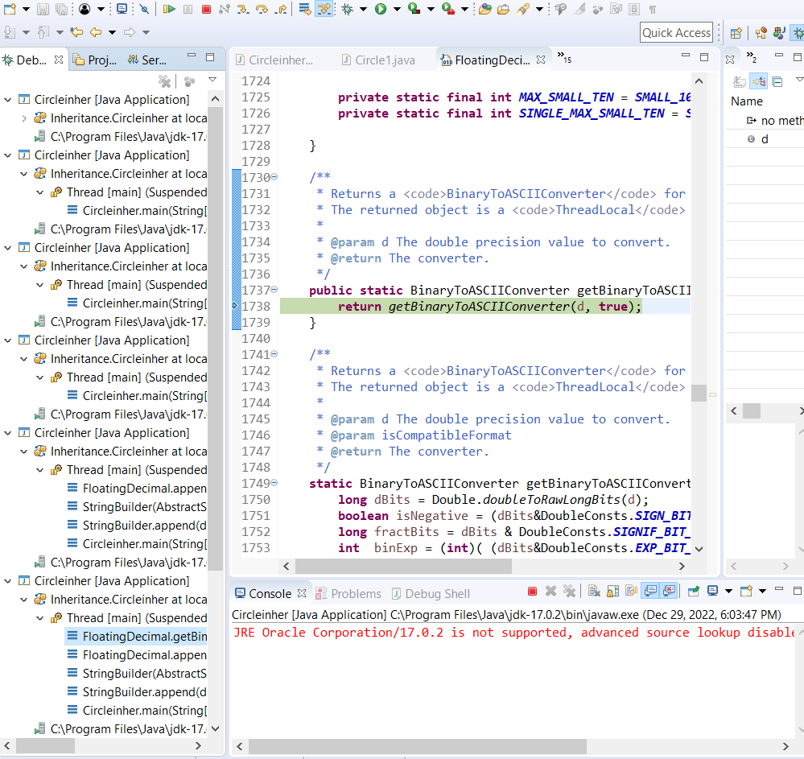Show the hidden editor tabs list
804x759 pixels.
(563, 58)
